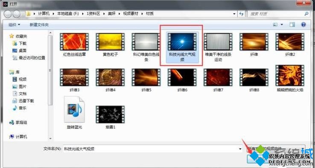
Task: Select 收藏夹 in the navigation pane
Action: pos(18,36)
